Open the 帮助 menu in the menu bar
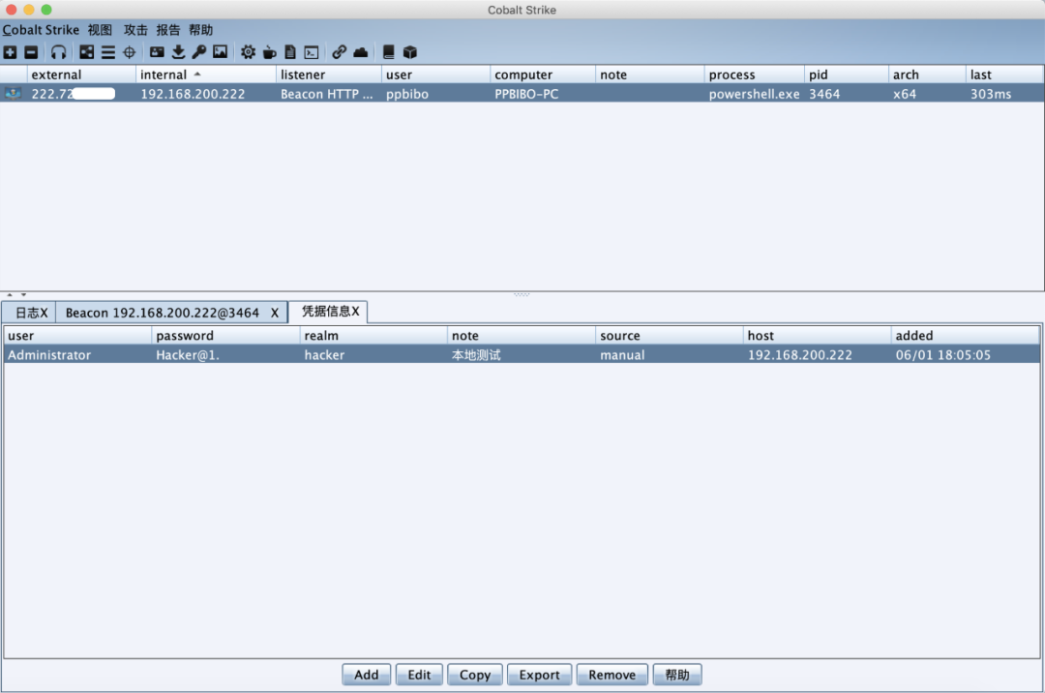The image size is (1045, 693). (200, 30)
